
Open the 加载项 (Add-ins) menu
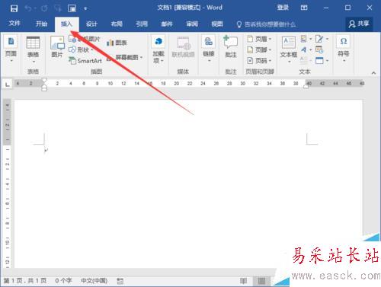point(158,49)
